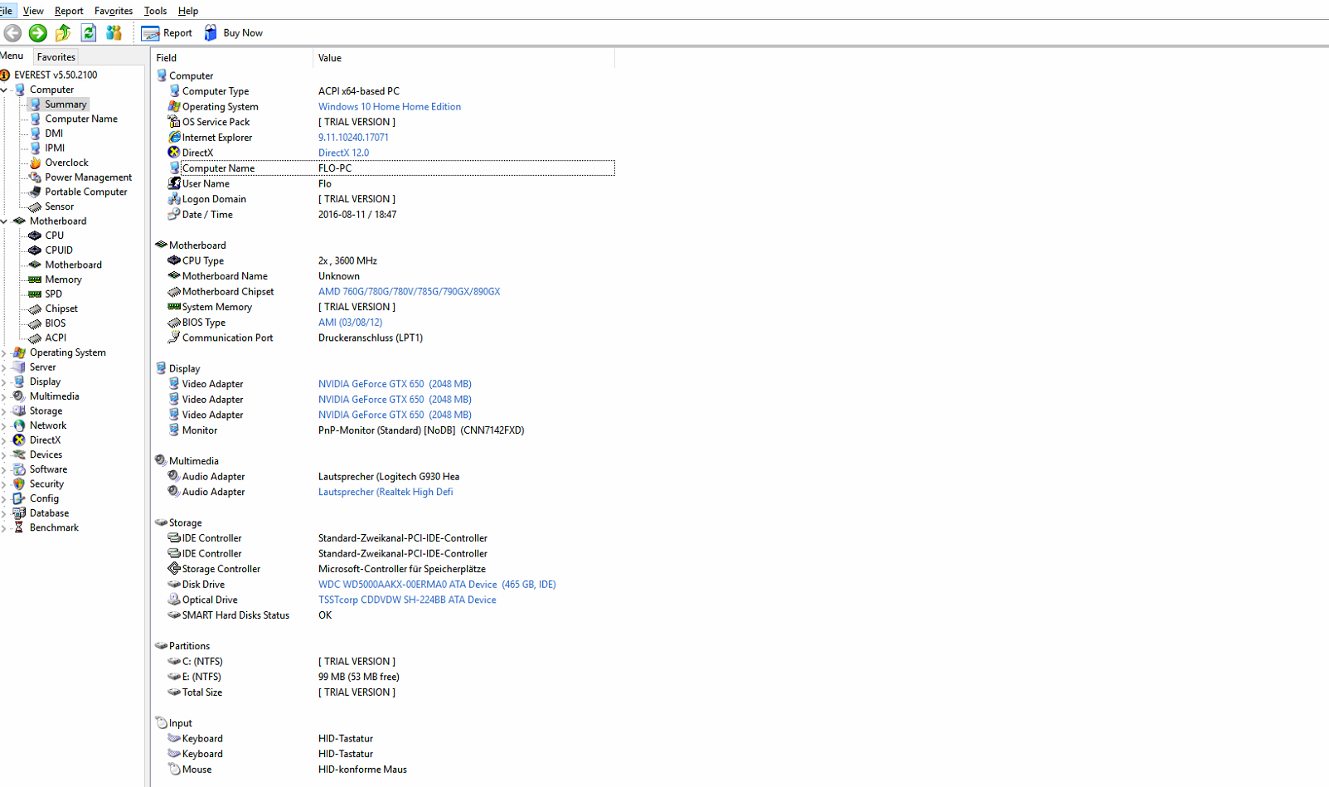Open the View menu
This screenshot has height=787, width=1329.
tap(33, 11)
